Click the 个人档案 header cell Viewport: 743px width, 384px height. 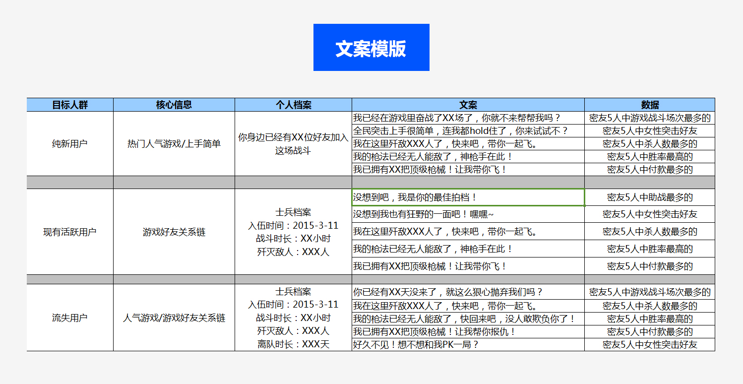point(293,105)
